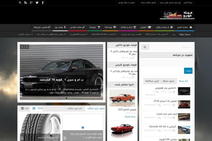212x141 pixels.
Task: Open the RSS feed icon
Action: [25, 3]
